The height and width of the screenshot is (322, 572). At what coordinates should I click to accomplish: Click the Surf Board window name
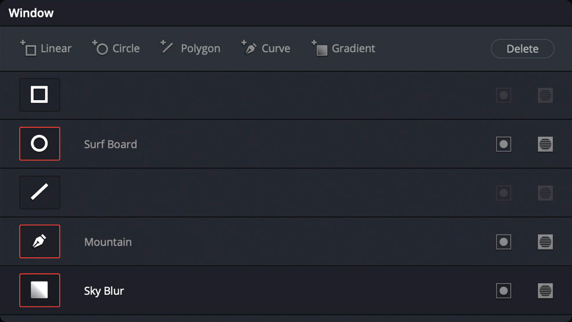coord(111,144)
